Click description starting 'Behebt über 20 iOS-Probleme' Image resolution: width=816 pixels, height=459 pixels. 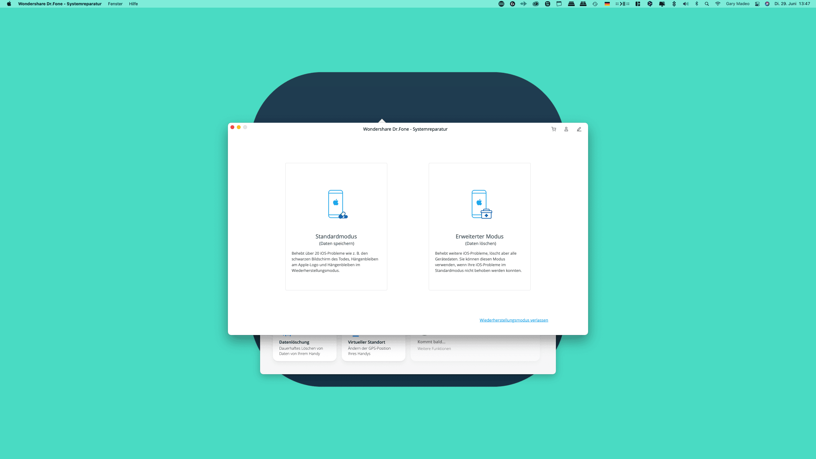pos(335,262)
